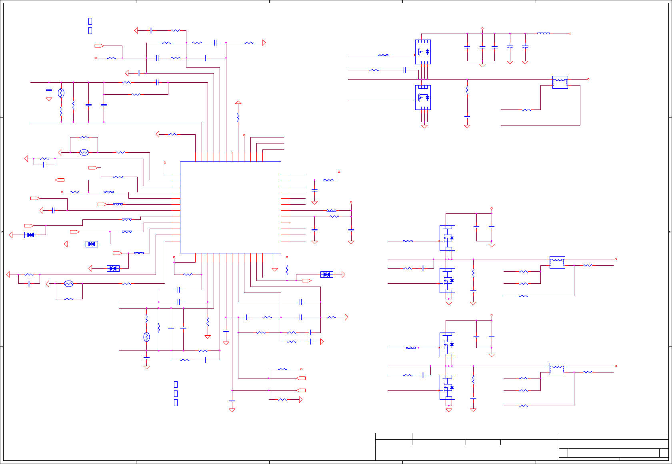Viewport: 672px width, 464px height.
Task: Click the large empty title block cell at bottom
Action: tap(467, 453)
